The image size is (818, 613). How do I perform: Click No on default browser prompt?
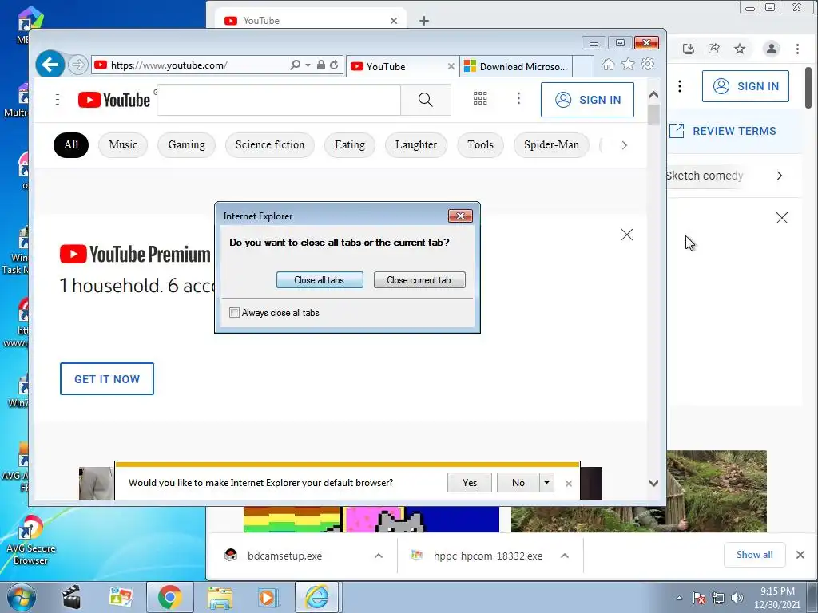pyautogui.click(x=518, y=483)
